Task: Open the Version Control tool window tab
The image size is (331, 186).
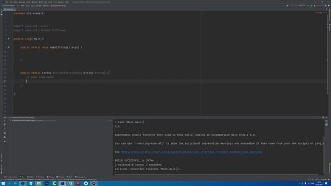Action: click(x=10, y=177)
